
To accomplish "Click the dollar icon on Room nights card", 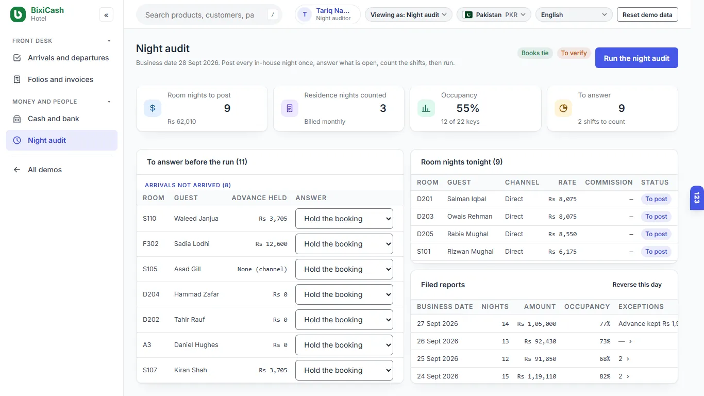I will [153, 108].
